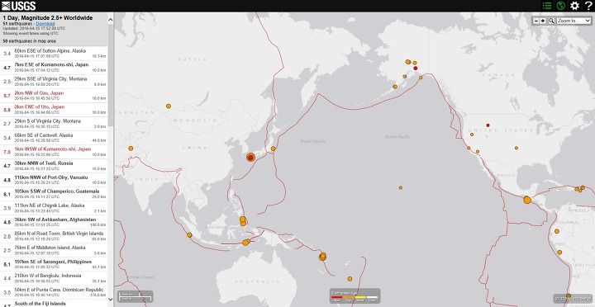Open 105km SSW of Champerico, Guatemala

54,194
